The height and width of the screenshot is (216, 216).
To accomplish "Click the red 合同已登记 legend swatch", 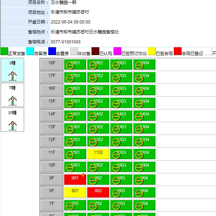I will point(178,52).
